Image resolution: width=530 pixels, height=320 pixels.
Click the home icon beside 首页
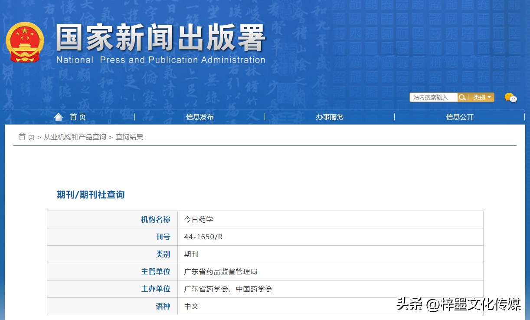tap(59, 116)
